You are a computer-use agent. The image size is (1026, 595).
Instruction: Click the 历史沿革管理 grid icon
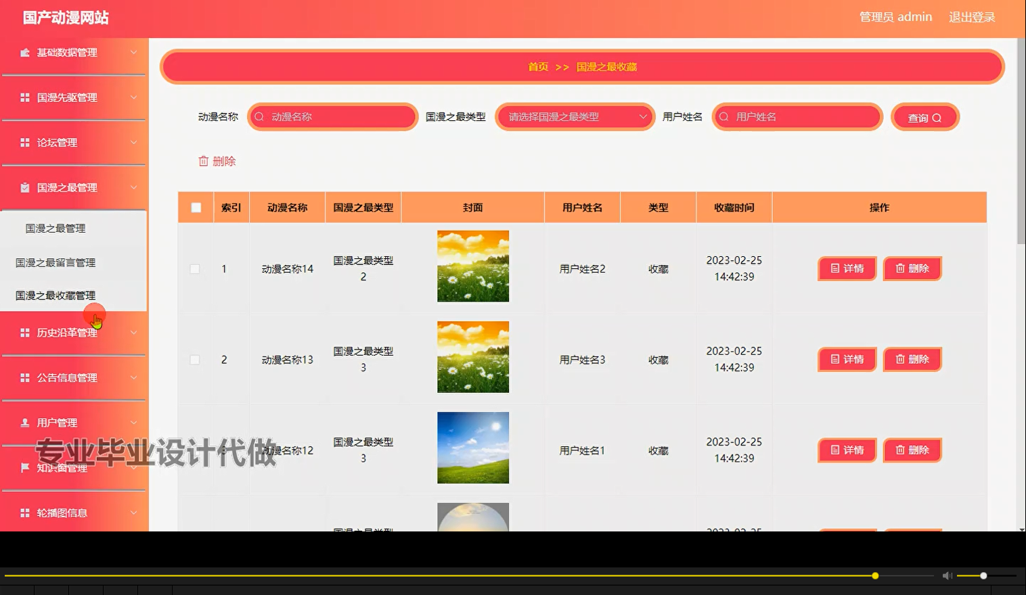coord(25,333)
